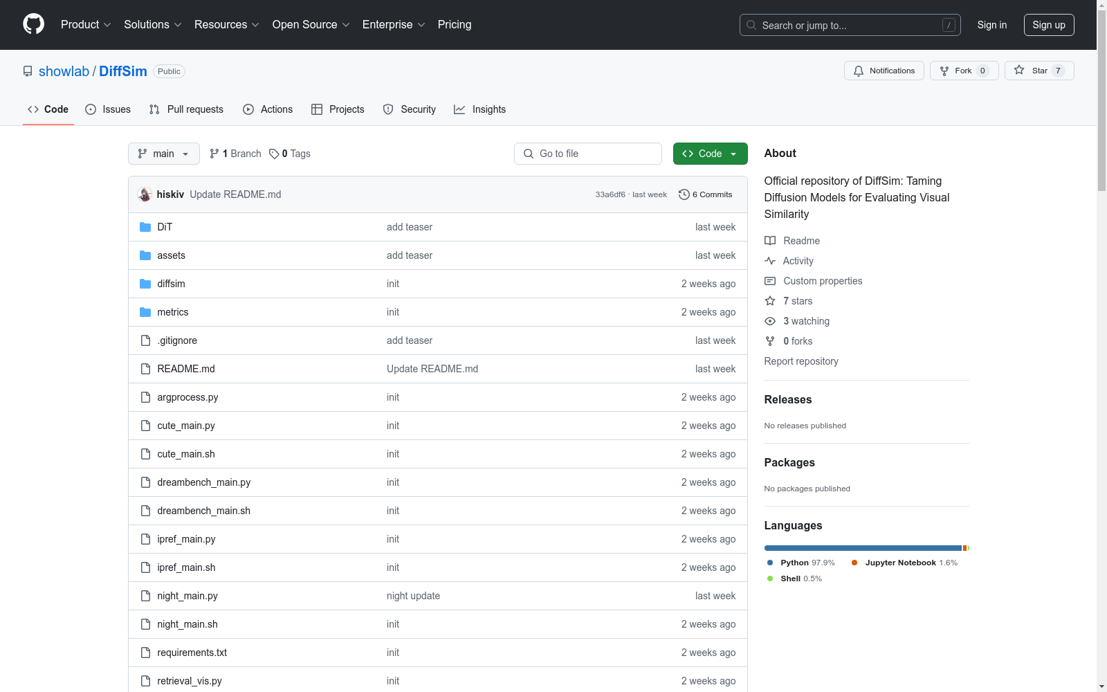1107x692 pixels.
Task: Click the forks icon in About
Action: (770, 341)
